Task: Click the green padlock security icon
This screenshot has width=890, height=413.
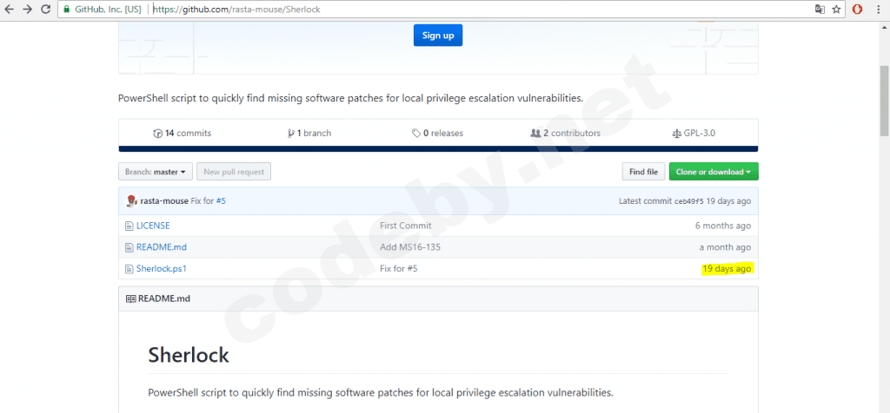Action: [x=67, y=10]
